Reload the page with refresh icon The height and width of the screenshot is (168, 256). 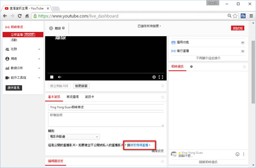tap(20, 16)
